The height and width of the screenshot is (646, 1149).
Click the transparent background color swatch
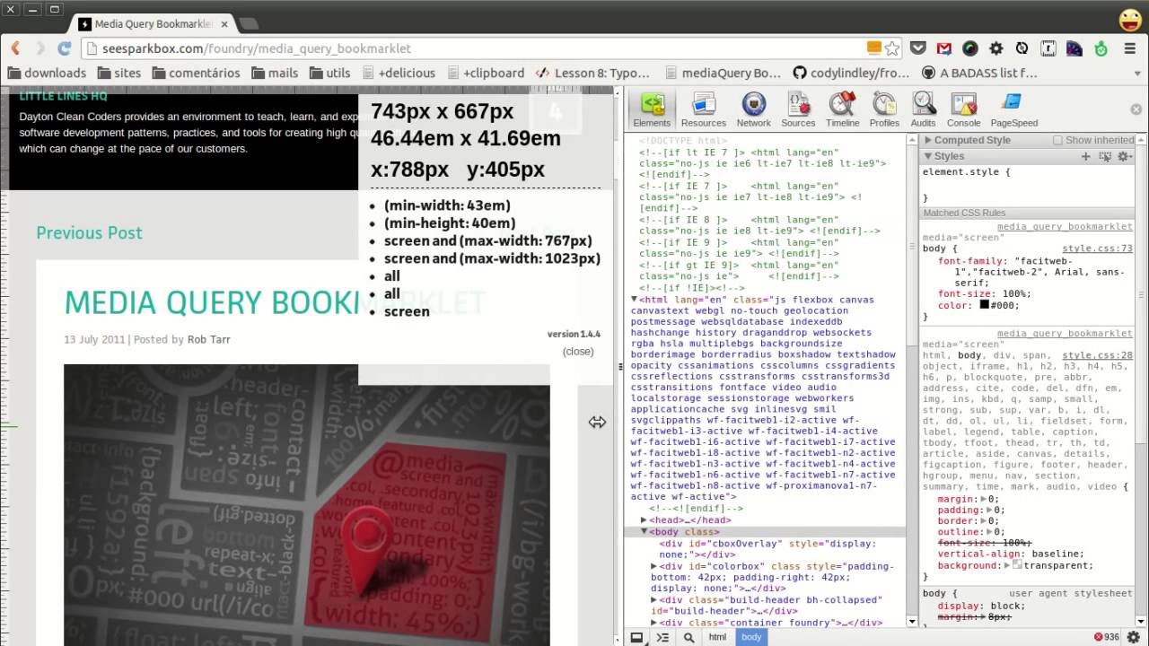(x=1017, y=565)
